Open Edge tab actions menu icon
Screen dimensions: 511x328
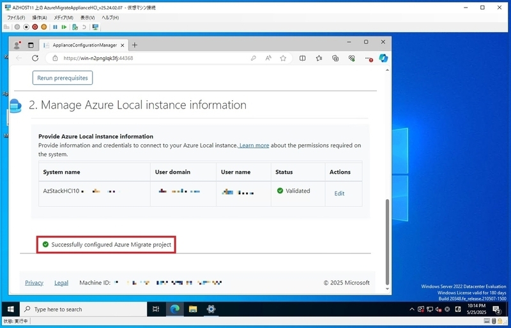31,45
